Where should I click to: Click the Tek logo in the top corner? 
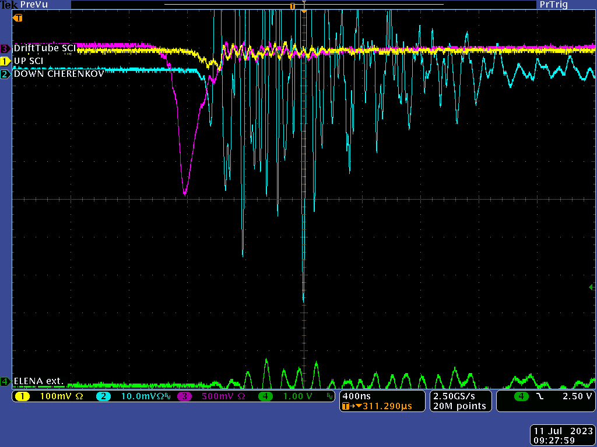click(x=9, y=5)
